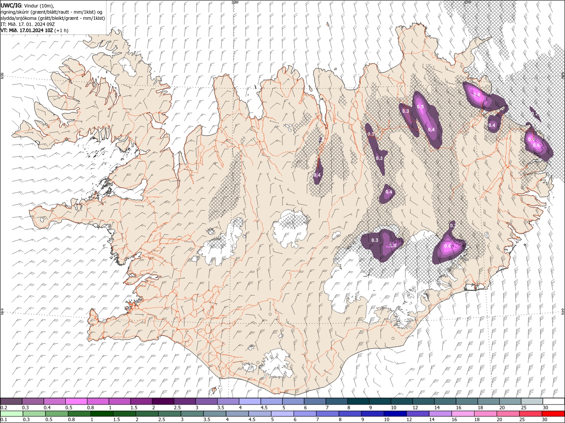Click the bright pink 0.5 swatch, upper legend row
The height and width of the screenshot is (423, 565).
[76, 401]
